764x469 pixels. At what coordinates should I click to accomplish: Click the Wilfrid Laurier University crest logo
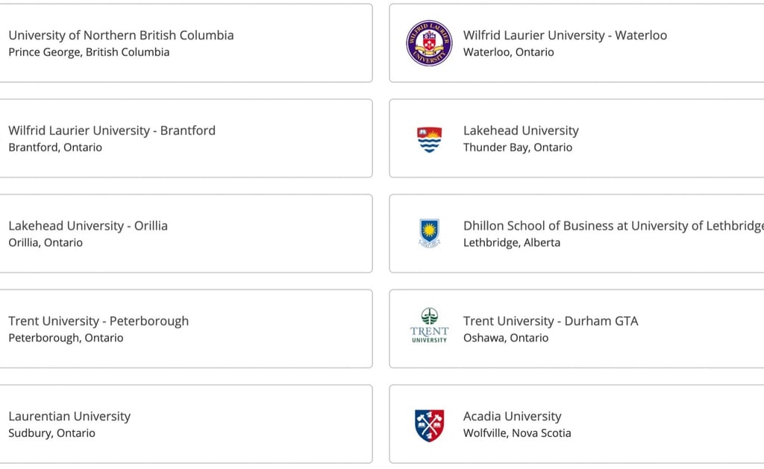pos(429,43)
